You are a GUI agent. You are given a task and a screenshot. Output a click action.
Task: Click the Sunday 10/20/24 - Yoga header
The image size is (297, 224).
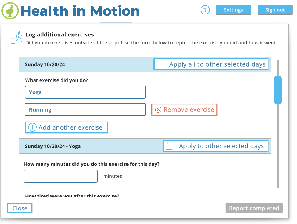click(x=53, y=146)
